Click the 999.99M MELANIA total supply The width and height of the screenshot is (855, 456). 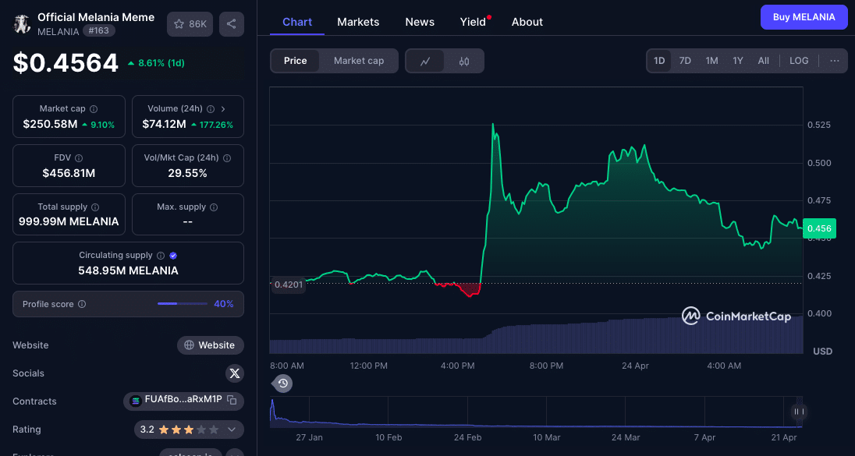pyautogui.click(x=69, y=221)
